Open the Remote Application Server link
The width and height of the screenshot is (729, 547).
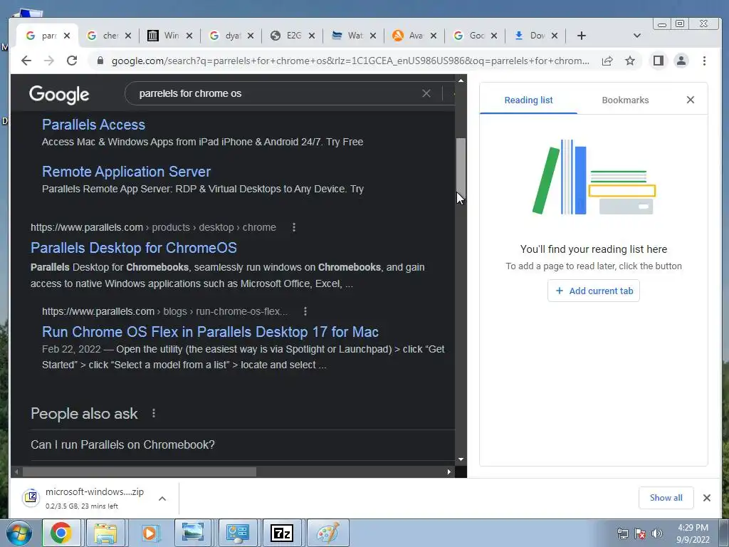tap(126, 172)
